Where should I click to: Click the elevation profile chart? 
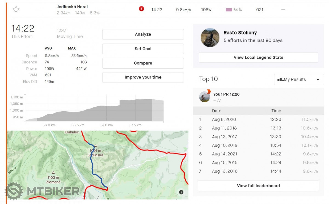click(95, 109)
